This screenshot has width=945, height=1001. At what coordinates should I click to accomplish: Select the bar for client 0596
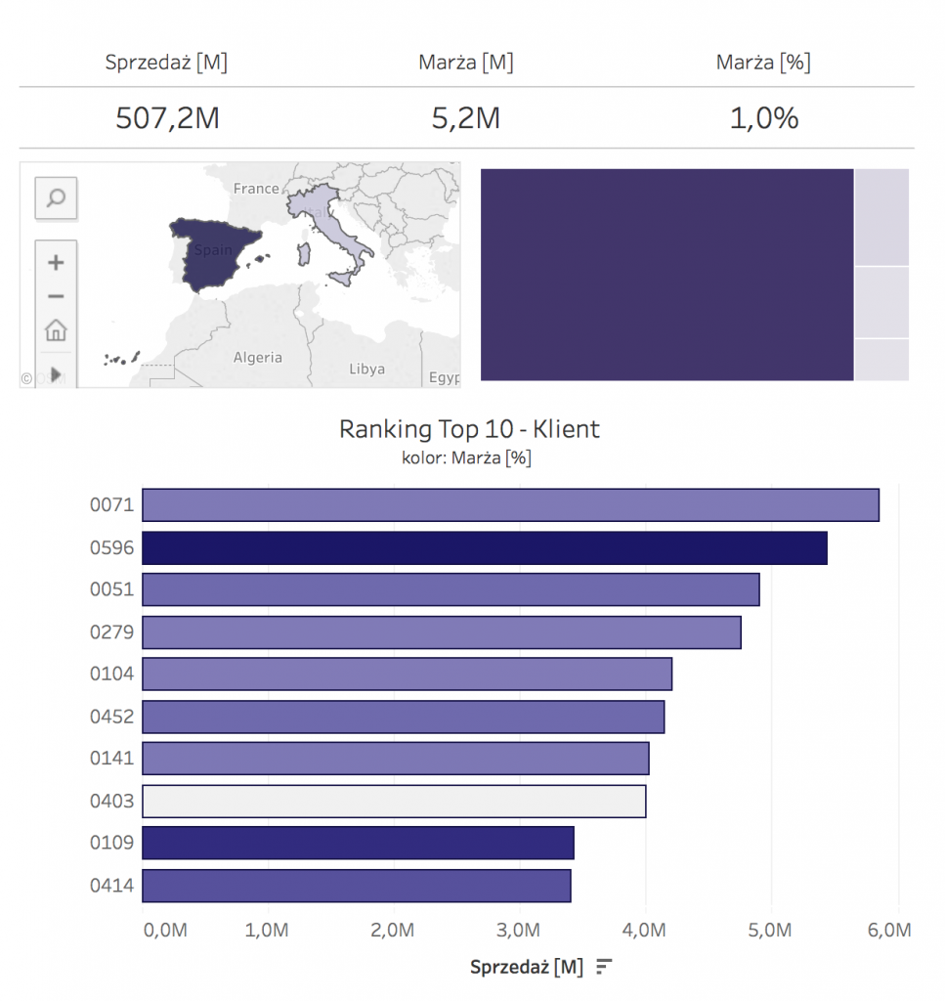click(484, 548)
